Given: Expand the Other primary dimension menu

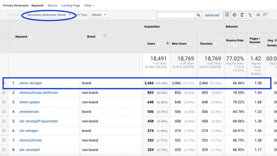Looking at the screenshot, I should tap(89, 5).
